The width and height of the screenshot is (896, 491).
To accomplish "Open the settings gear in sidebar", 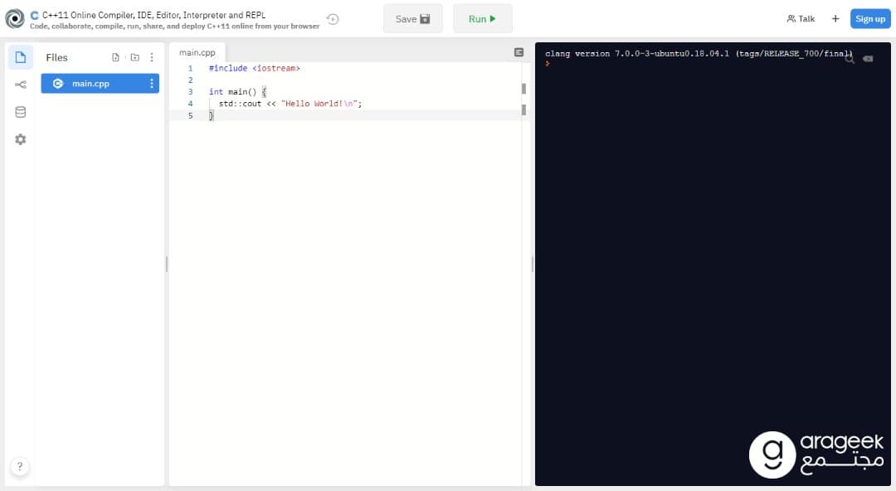I will [21, 139].
